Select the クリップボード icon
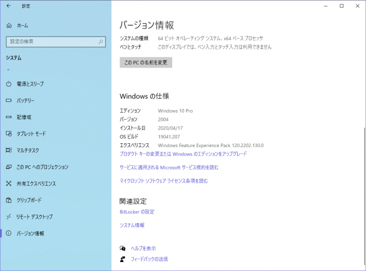 pos(9,200)
